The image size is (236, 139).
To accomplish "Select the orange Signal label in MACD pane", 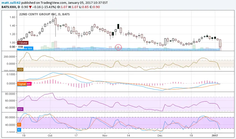I will [22, 84].
